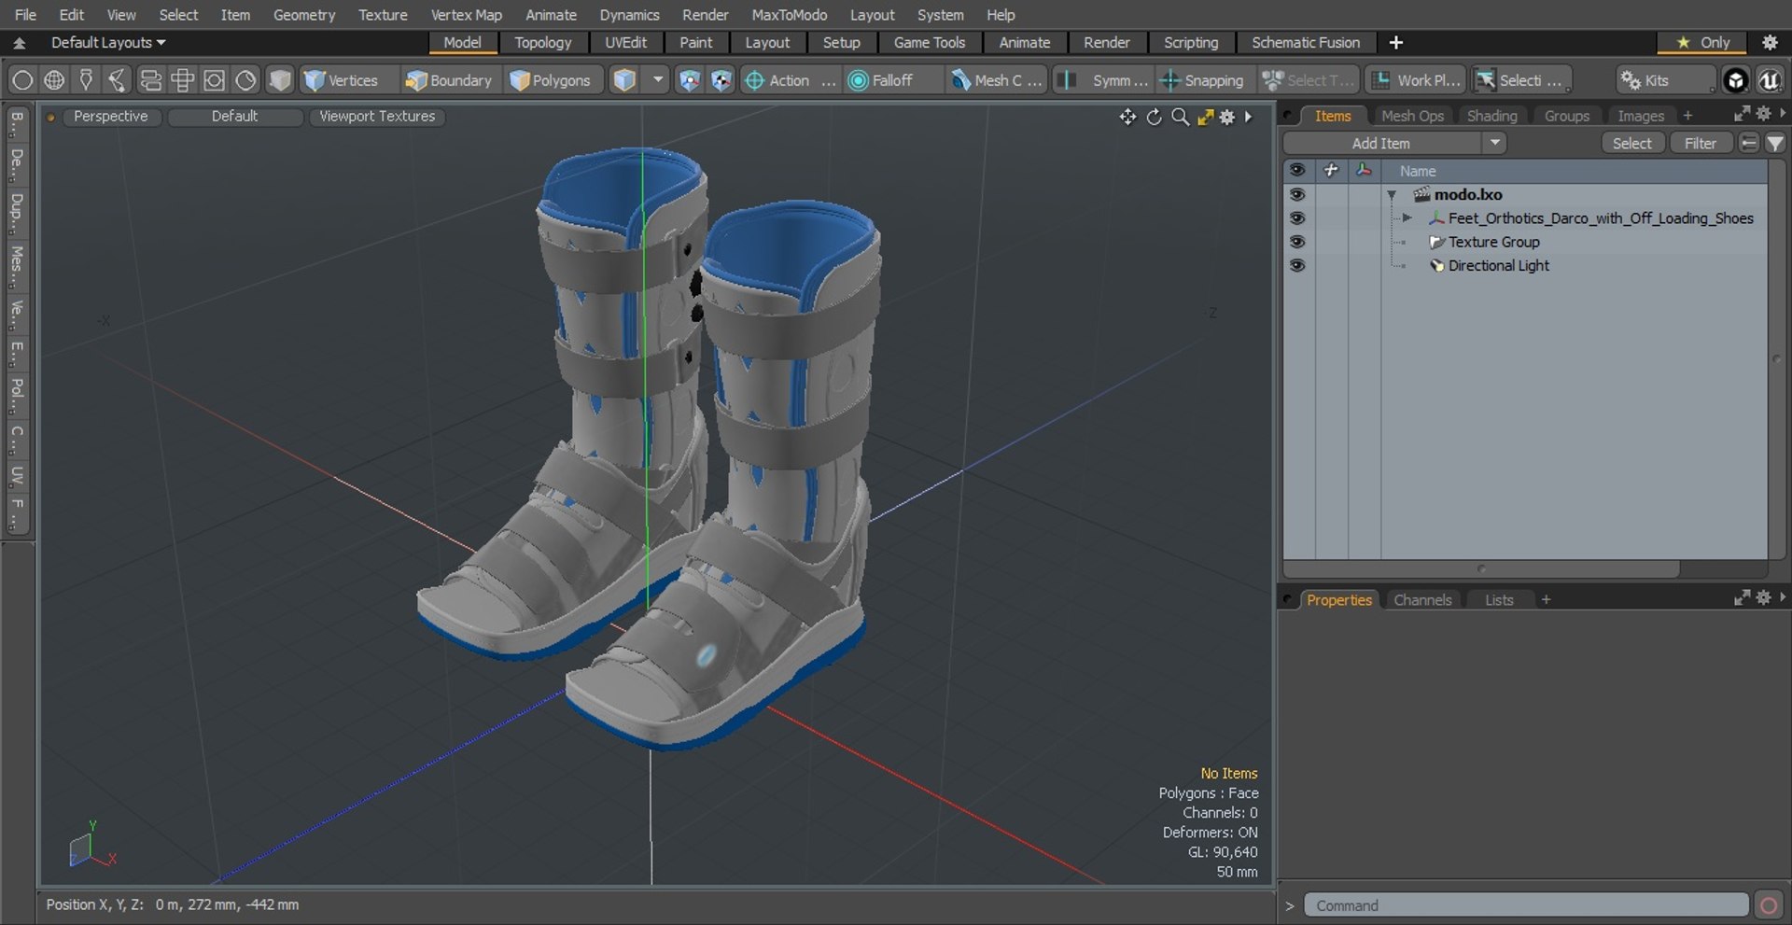The image size is (1792, 925).
Task: Open viewport settings gear icon
Action: 1227,117
